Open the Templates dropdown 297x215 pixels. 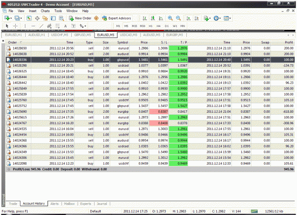pos(227,18)
